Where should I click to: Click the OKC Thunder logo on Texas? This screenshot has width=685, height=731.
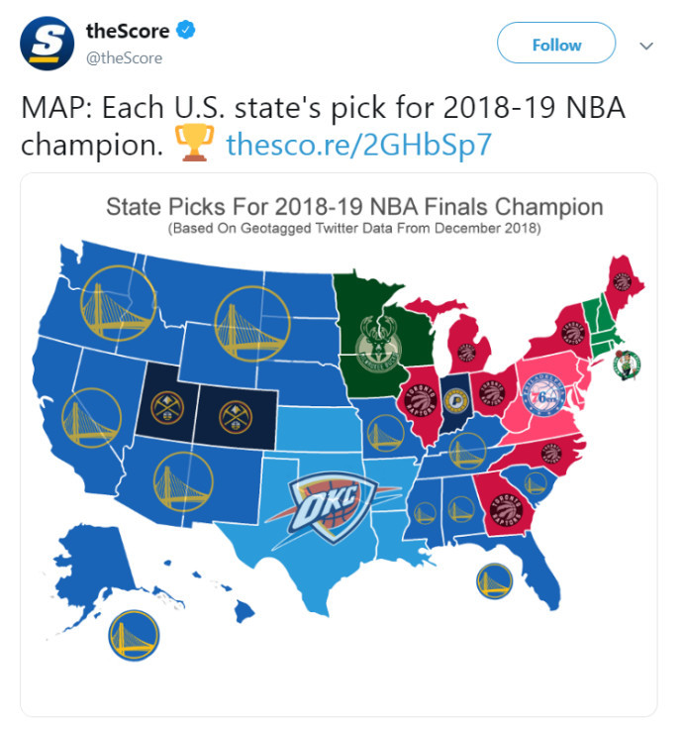click(x=331, y=507)
